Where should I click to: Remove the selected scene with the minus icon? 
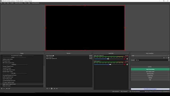pos(4,89)
